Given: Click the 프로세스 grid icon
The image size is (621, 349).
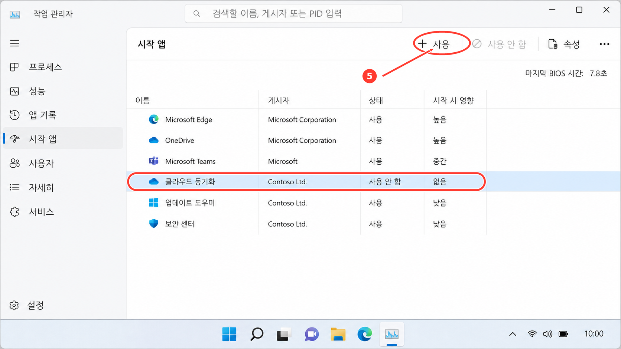Looking at the screenshot, I should pyautogui.click(x=14, y=67).
